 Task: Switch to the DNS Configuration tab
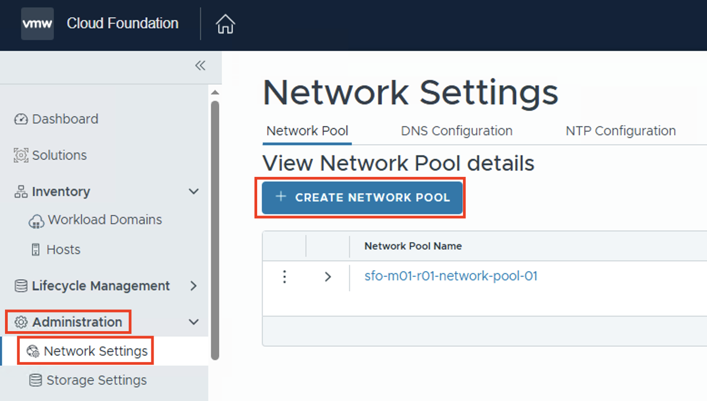coord(456,131)
